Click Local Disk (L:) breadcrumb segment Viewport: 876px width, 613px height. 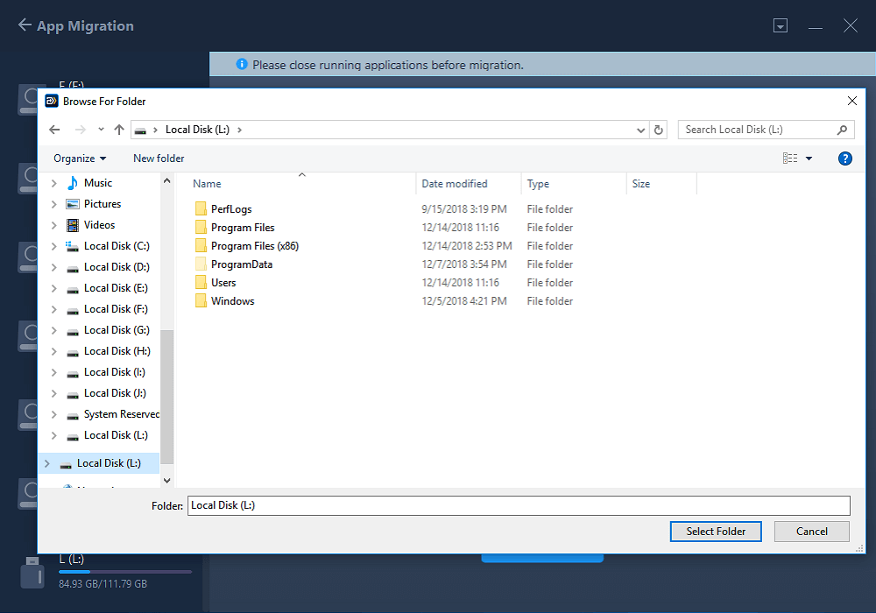point(197,130)
